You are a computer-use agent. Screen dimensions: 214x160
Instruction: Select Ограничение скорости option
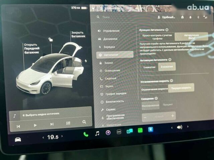tap(154, 89)
